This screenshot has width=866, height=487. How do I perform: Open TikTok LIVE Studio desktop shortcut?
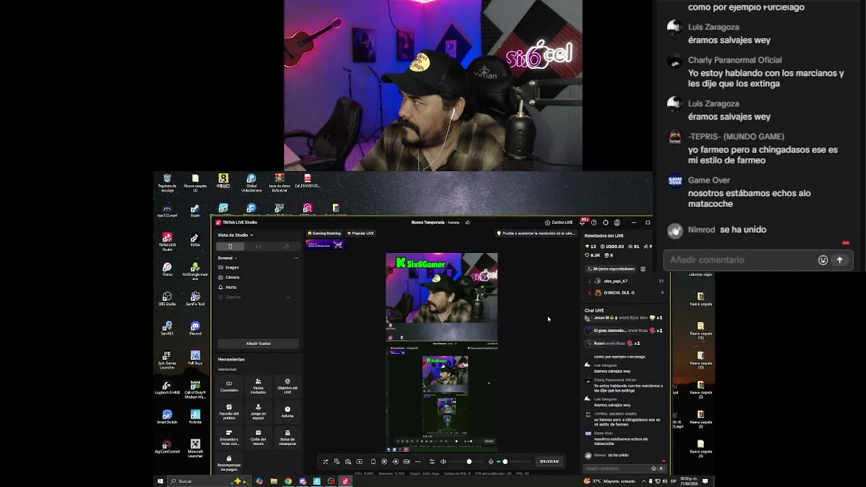point(167,241)
